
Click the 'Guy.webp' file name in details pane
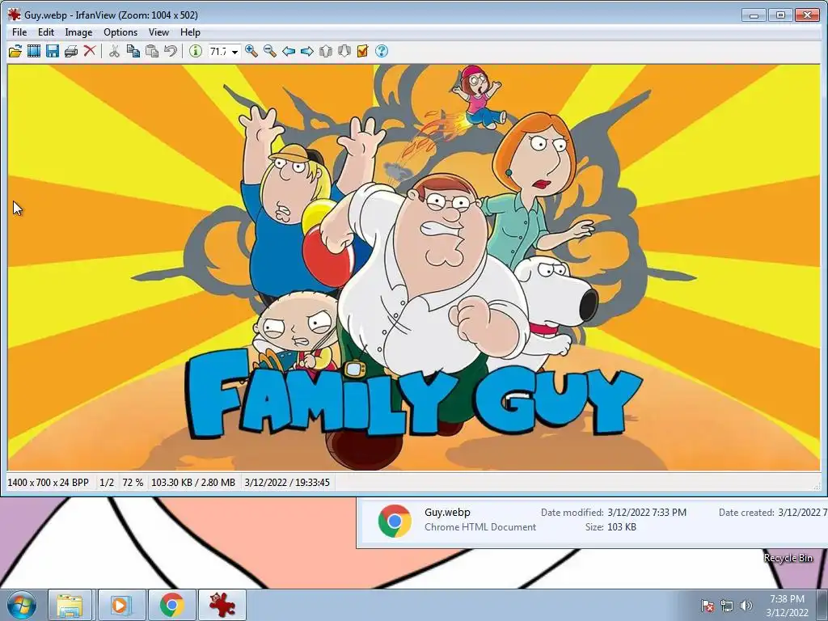point(447,512)
